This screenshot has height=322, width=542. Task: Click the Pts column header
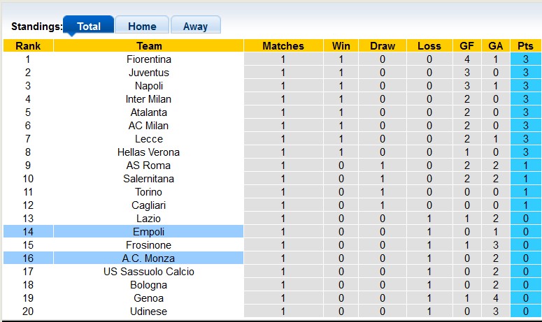525,46
